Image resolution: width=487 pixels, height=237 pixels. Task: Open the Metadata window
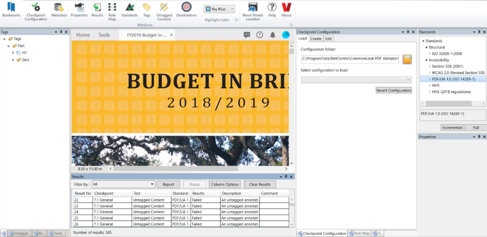(59, 9)
